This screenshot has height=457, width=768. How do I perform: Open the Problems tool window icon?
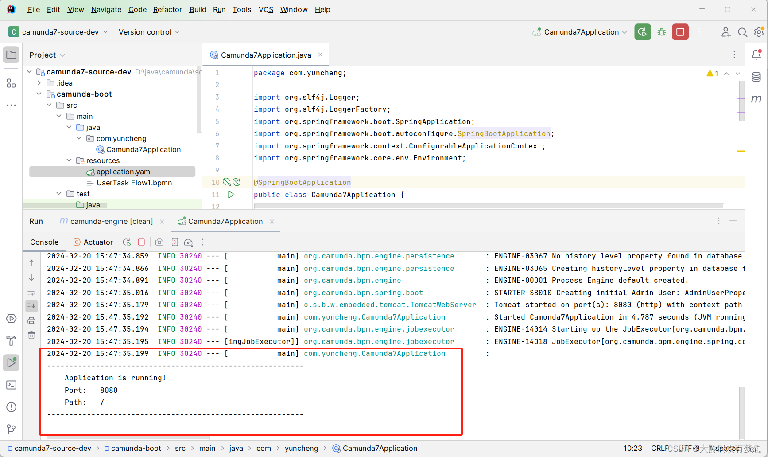tap(12, 407)
